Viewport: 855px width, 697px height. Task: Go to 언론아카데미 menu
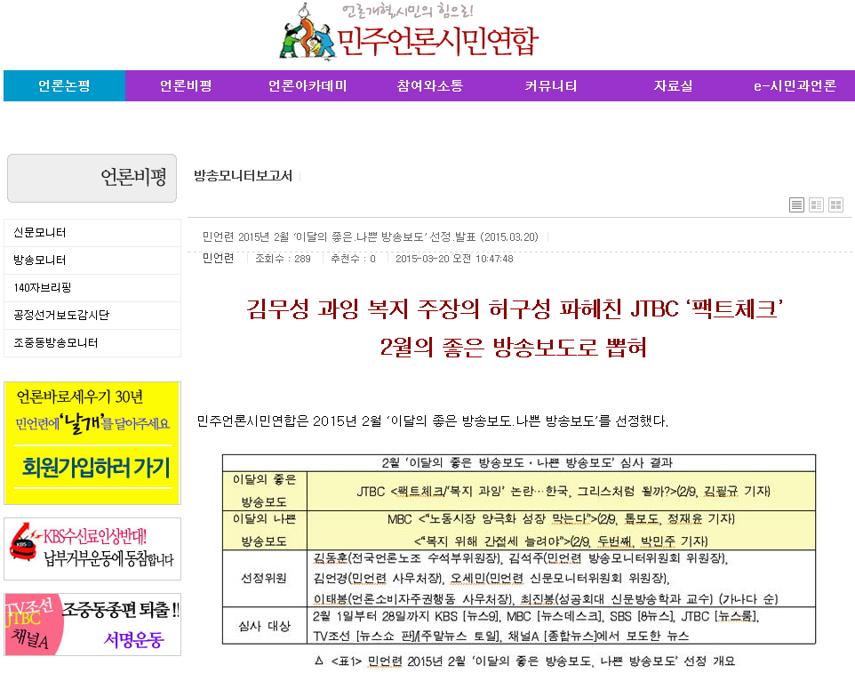308,86
